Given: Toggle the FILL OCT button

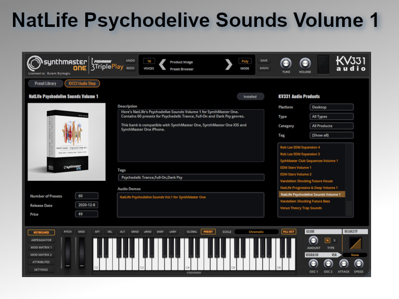Looking at the screenshot, I should 289,232.
